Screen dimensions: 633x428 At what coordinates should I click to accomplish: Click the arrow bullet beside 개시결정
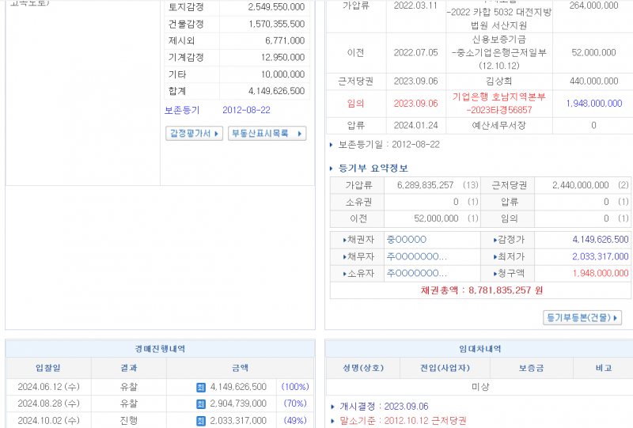[x=332, y=407]
